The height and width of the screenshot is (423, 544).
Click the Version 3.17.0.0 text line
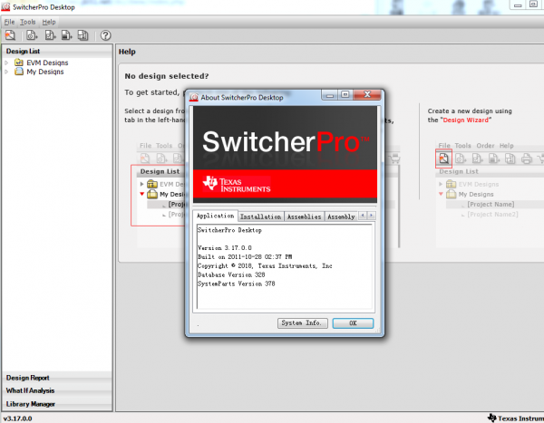(x=225, y=248)
